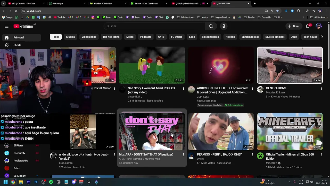Open Photoshop from the taskbar
330x186 pixels.
click(x=36, y=182)
